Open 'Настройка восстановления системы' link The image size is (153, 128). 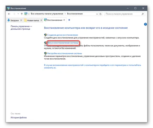65,53
